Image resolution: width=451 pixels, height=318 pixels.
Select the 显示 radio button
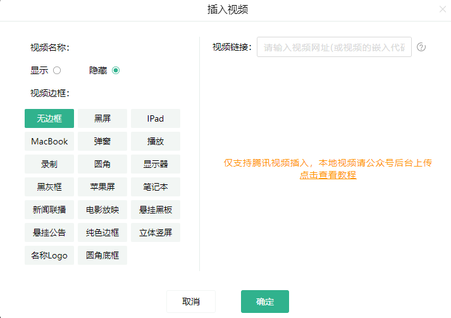pos(57,70)
